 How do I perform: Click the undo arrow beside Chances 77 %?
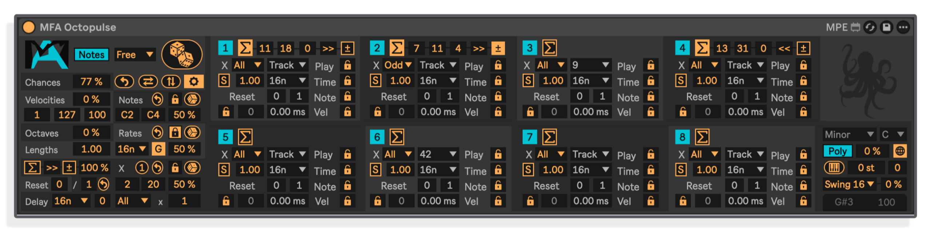[x=124, y=82]
